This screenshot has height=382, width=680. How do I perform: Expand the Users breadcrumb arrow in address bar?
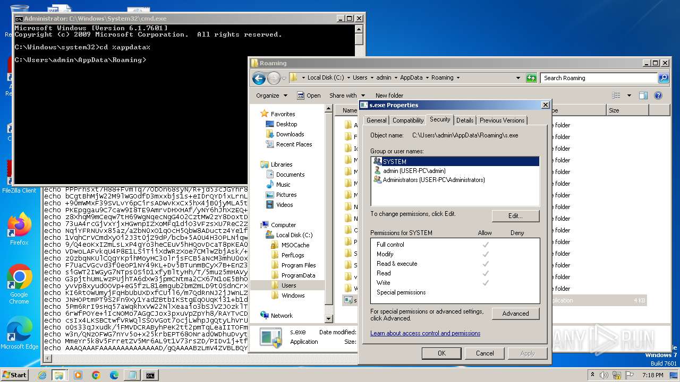(371, 78)
